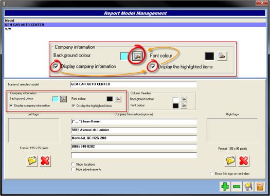This screenshot has height=196, width=270.
Task: Delete the selected model with green minus
Action: coord(237,187)
